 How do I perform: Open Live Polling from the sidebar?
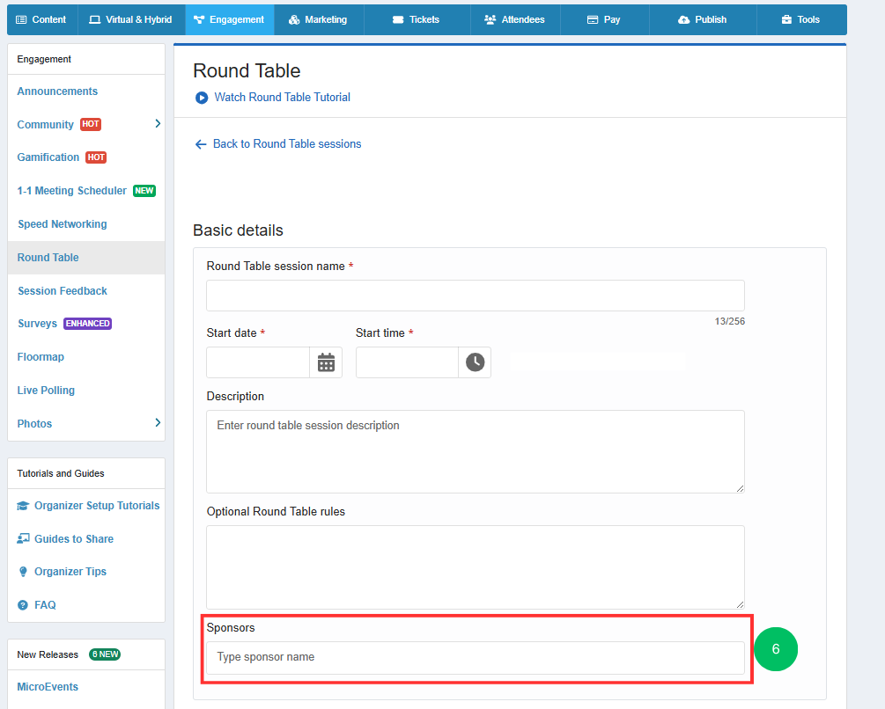pos(46,390)
